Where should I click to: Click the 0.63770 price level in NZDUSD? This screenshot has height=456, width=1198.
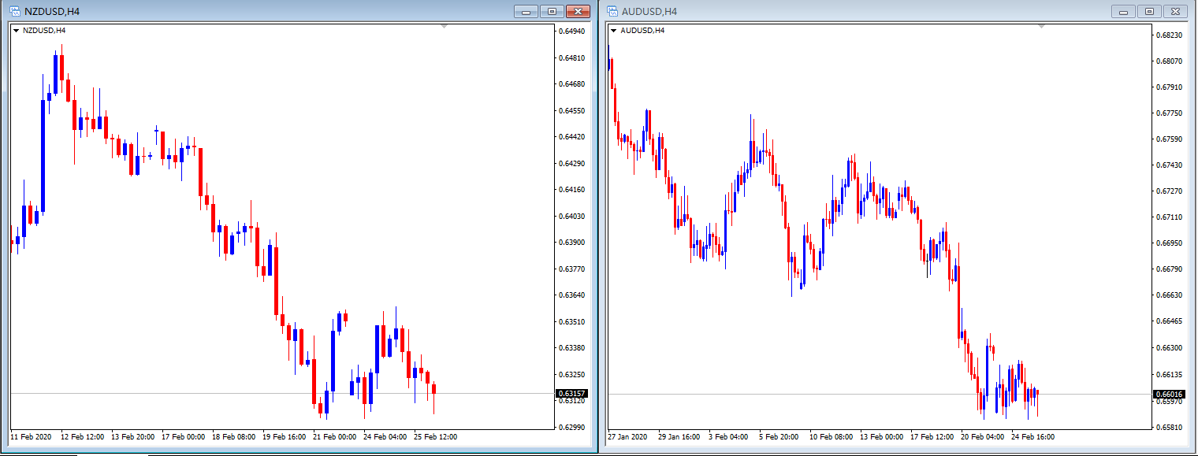pyautogui.click(x=571, y=269)
